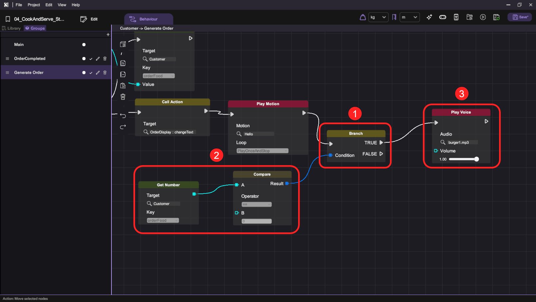
Task: Click the paste clipboard icon in canvas toolbar
Action: coord(123,86)
